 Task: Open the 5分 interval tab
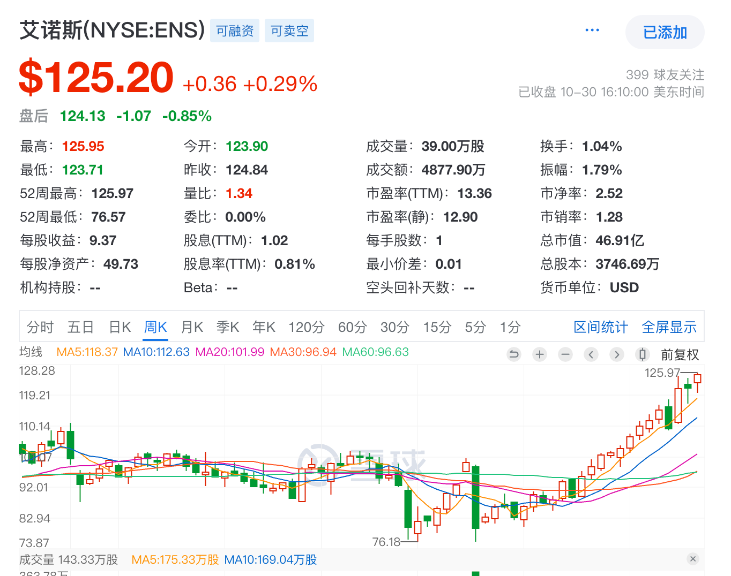(x=475, y=327)
